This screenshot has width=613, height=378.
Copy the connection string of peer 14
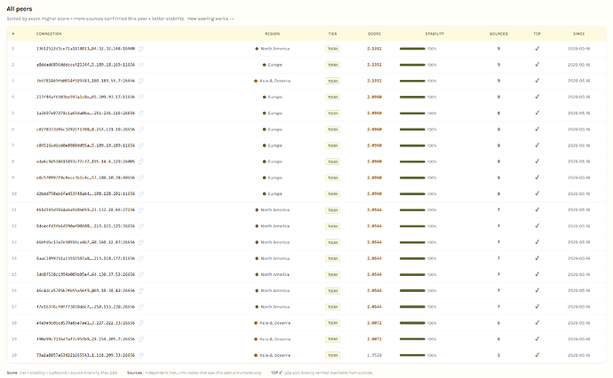click(141, 258)
